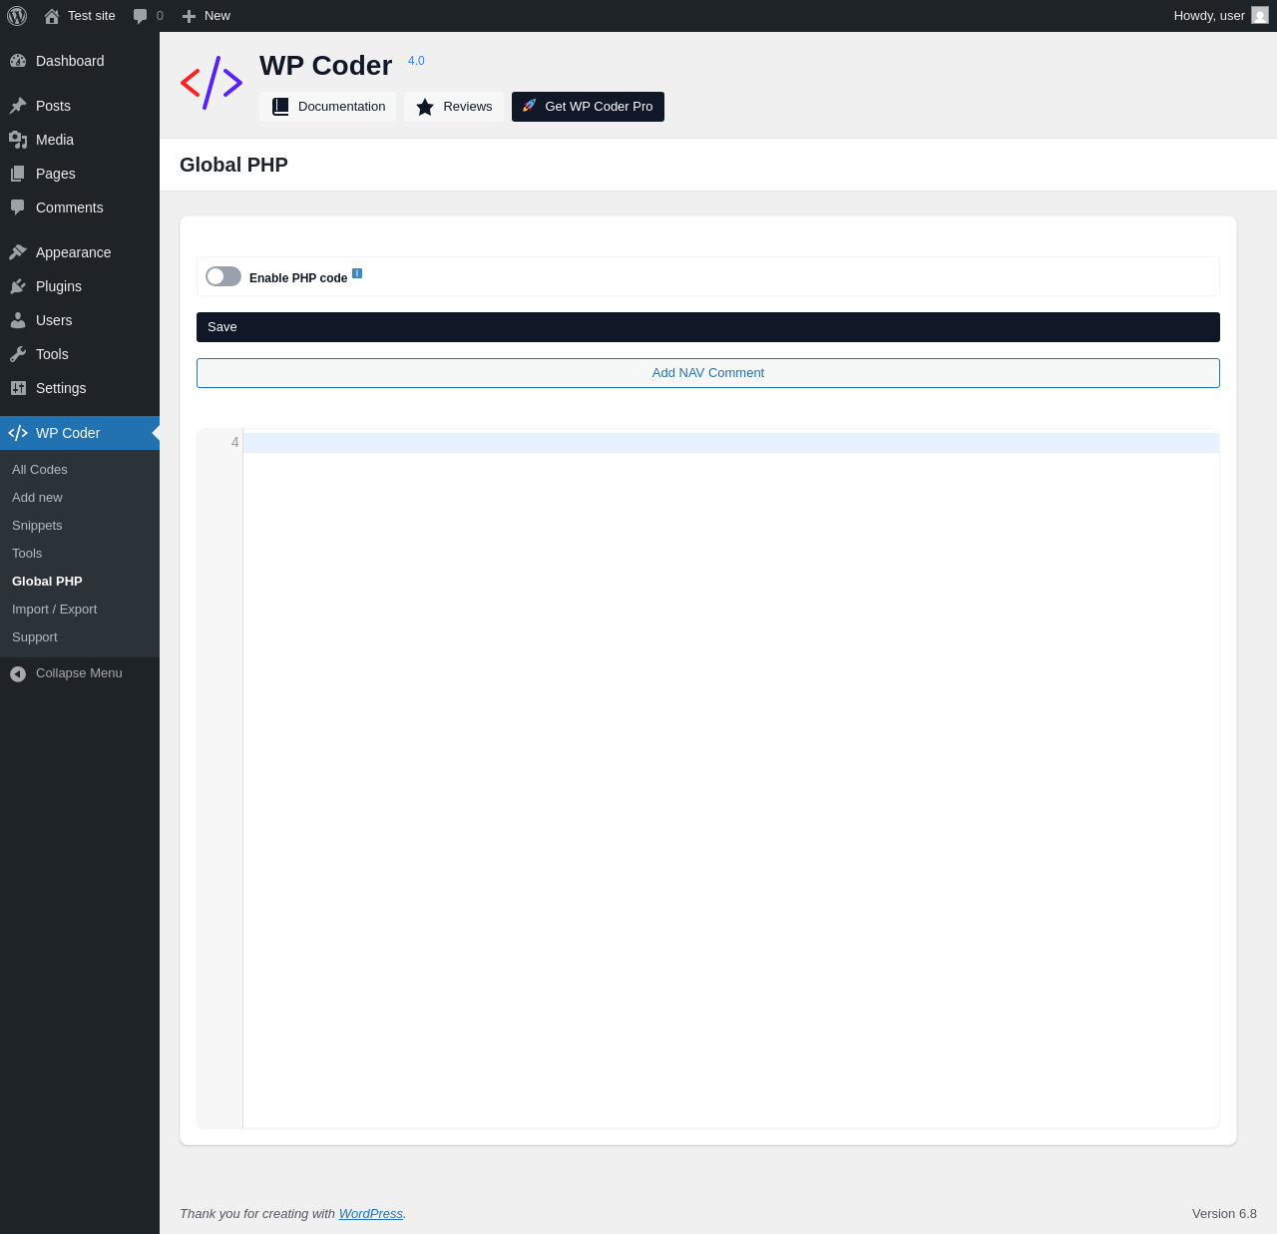Click the Version 6.8 footer text
The height and width of the screenshot is (1234, 1277).
click(1224, 1214)
